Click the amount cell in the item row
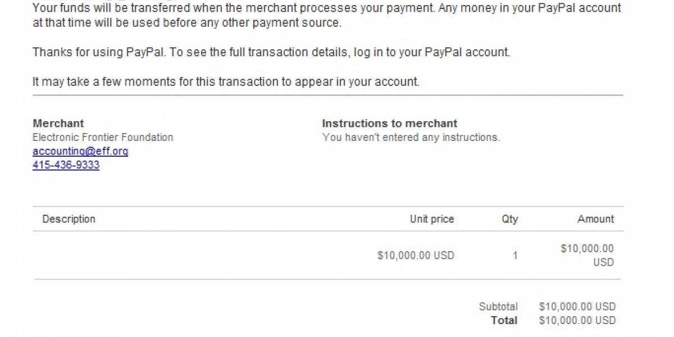This screenshot has width=674, height=337. click(587, 256)
